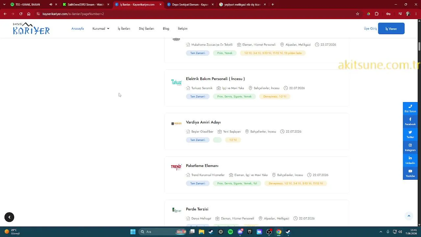Switch to Depo Sevkiyat Elemanı tab
The height and width of the screenshot is (237, 421).
[x=190, y=5]
